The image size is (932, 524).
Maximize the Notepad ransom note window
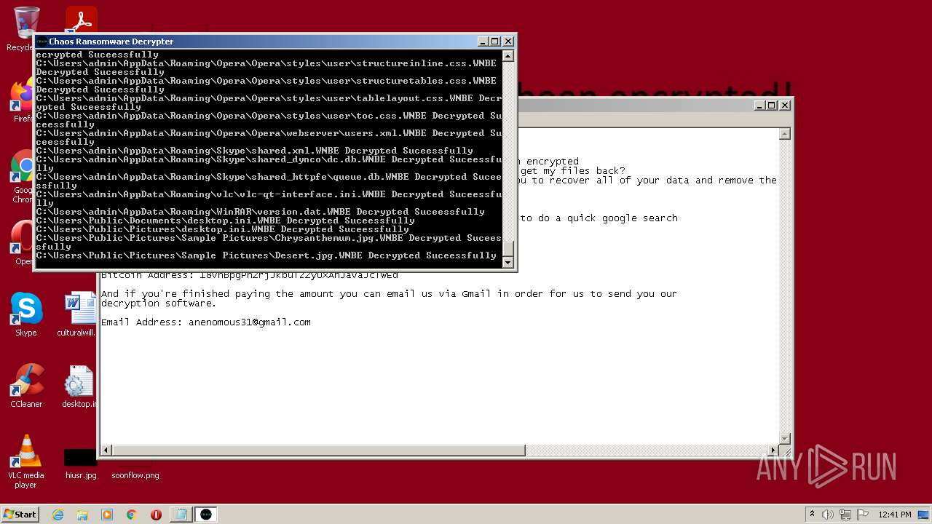[x=772, y=106]
